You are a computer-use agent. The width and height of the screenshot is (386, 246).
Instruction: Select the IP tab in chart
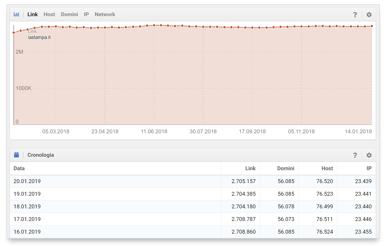(x=86, y=14)
